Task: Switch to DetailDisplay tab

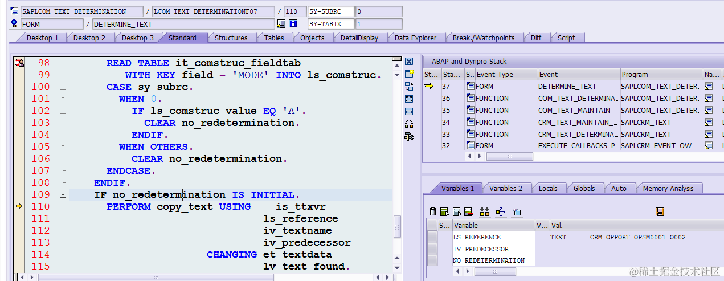Action: [x=359, y=38]
